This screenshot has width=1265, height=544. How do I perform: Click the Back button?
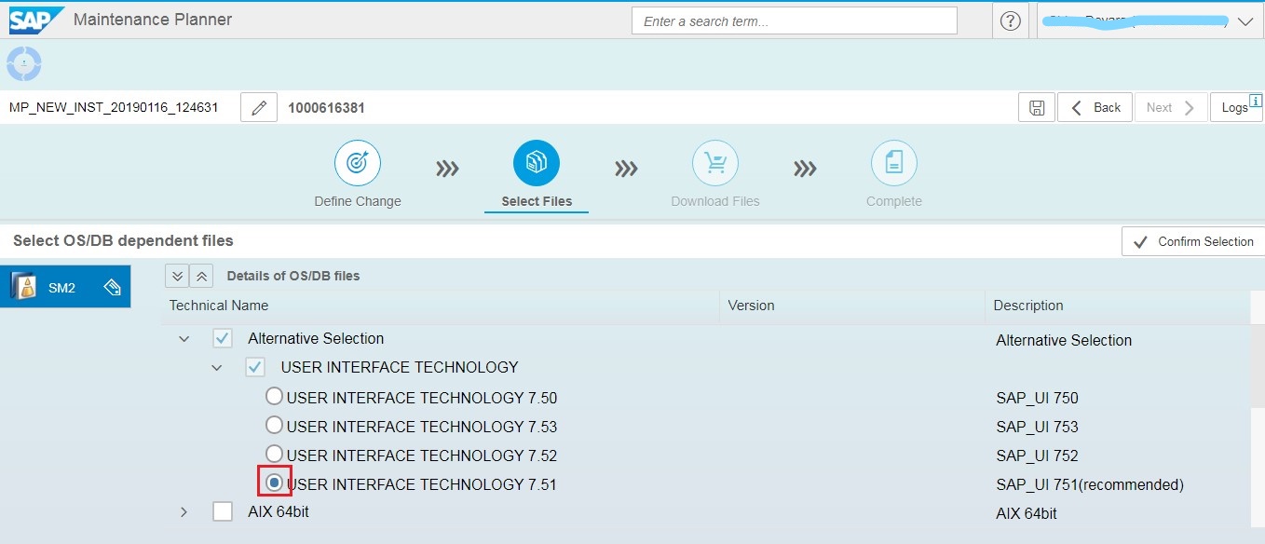pos(1095,106)
